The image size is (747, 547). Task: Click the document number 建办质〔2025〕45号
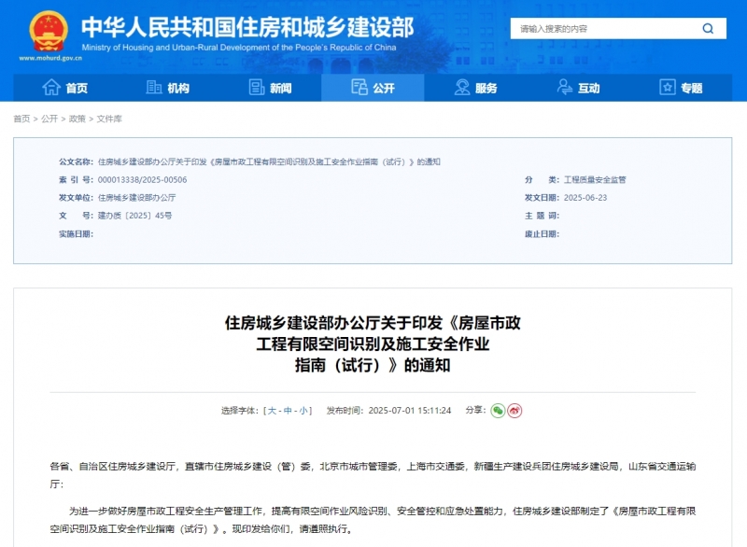pyautogui.click(x=134, y=216)
